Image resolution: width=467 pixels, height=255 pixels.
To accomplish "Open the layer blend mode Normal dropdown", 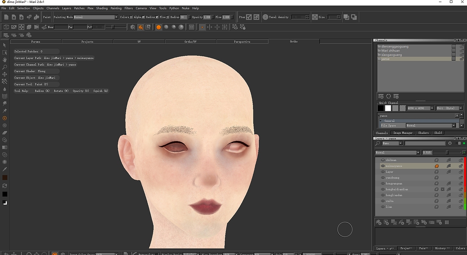I will (398, 152).
